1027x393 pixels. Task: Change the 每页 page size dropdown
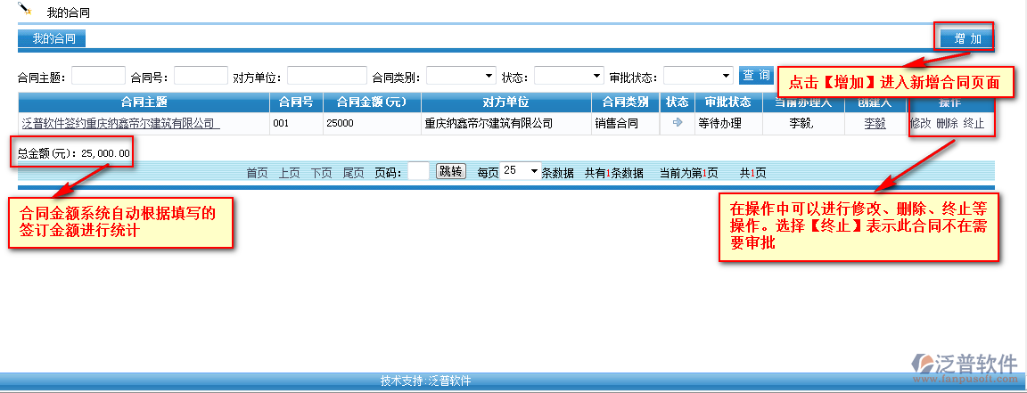click(521, 171)
